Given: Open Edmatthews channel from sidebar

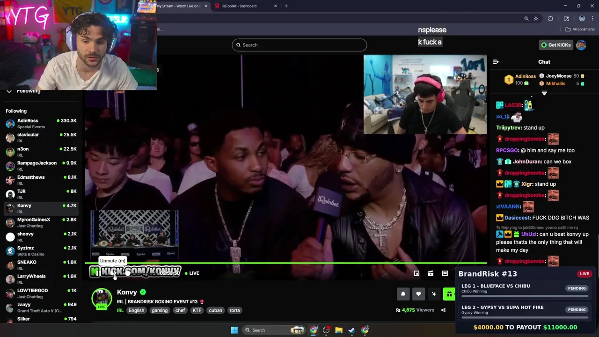Looking at the screenshot, I should tap(41, 180).
